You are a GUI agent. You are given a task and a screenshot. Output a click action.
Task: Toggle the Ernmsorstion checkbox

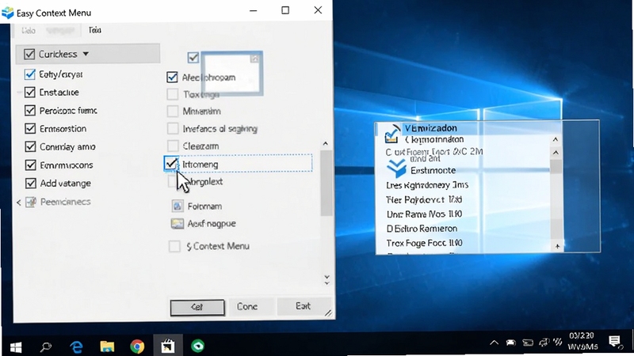click(30, 129)
